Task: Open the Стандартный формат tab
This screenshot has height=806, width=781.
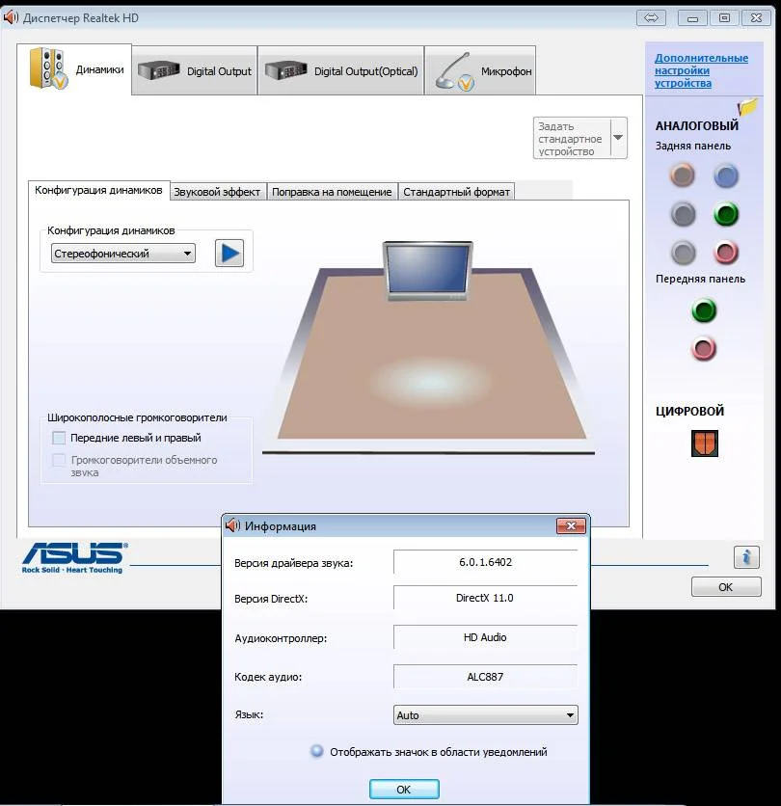Action: pyautogui.click(x=457, y=192)
